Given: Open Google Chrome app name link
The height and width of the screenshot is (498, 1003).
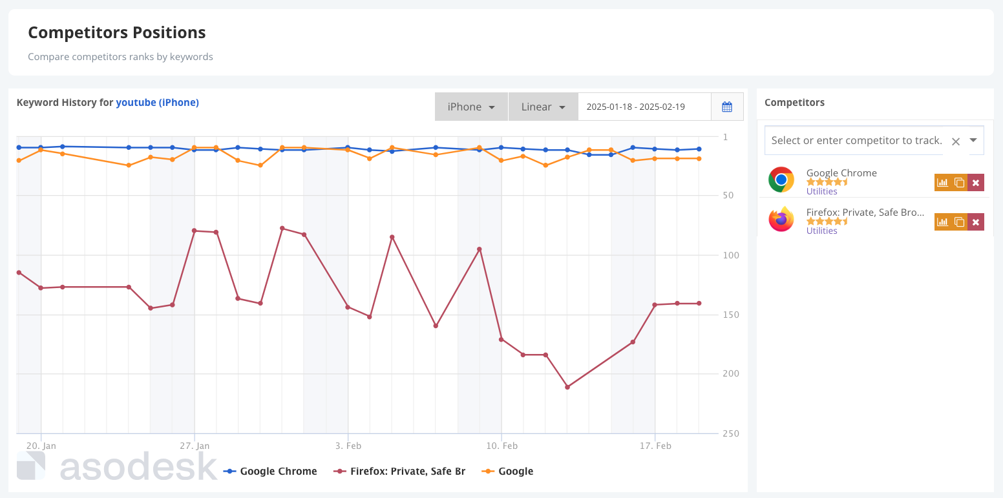Looking at the screenshot, I should click(841, 173).
